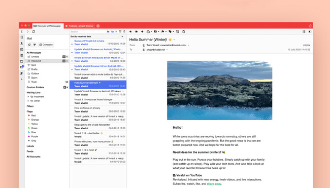
Task: Open the Window panel icon
Action: (x=22, y=61)
